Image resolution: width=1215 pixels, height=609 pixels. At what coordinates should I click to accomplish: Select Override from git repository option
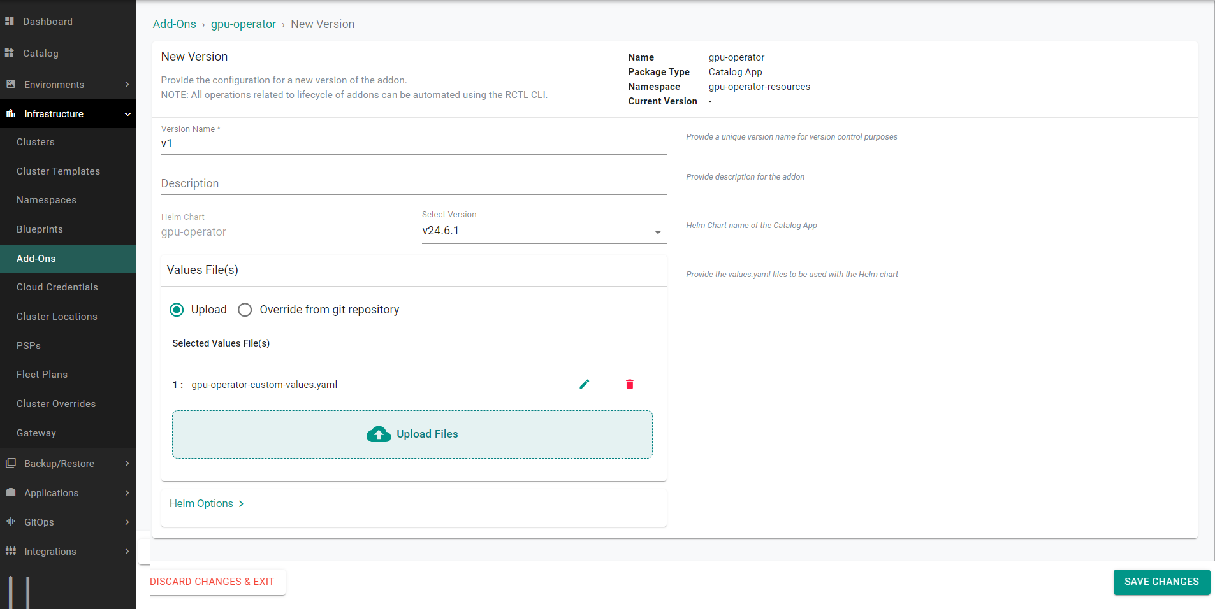245,310
